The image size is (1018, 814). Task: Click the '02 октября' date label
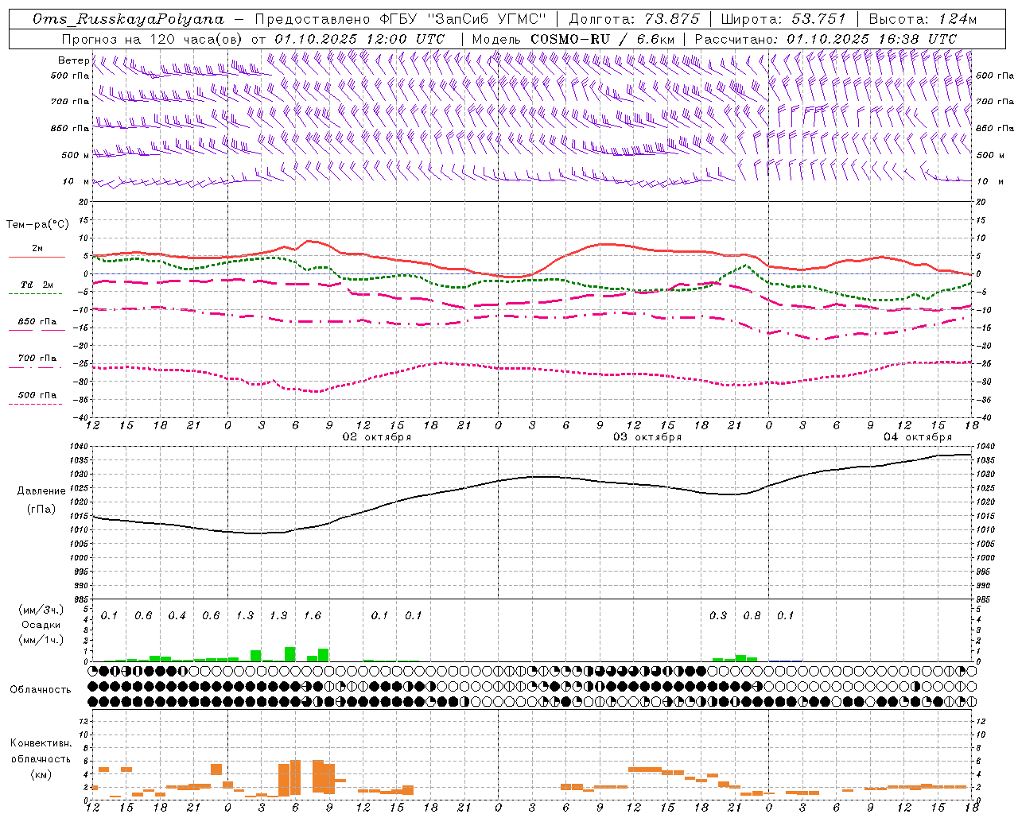point(377,437)
